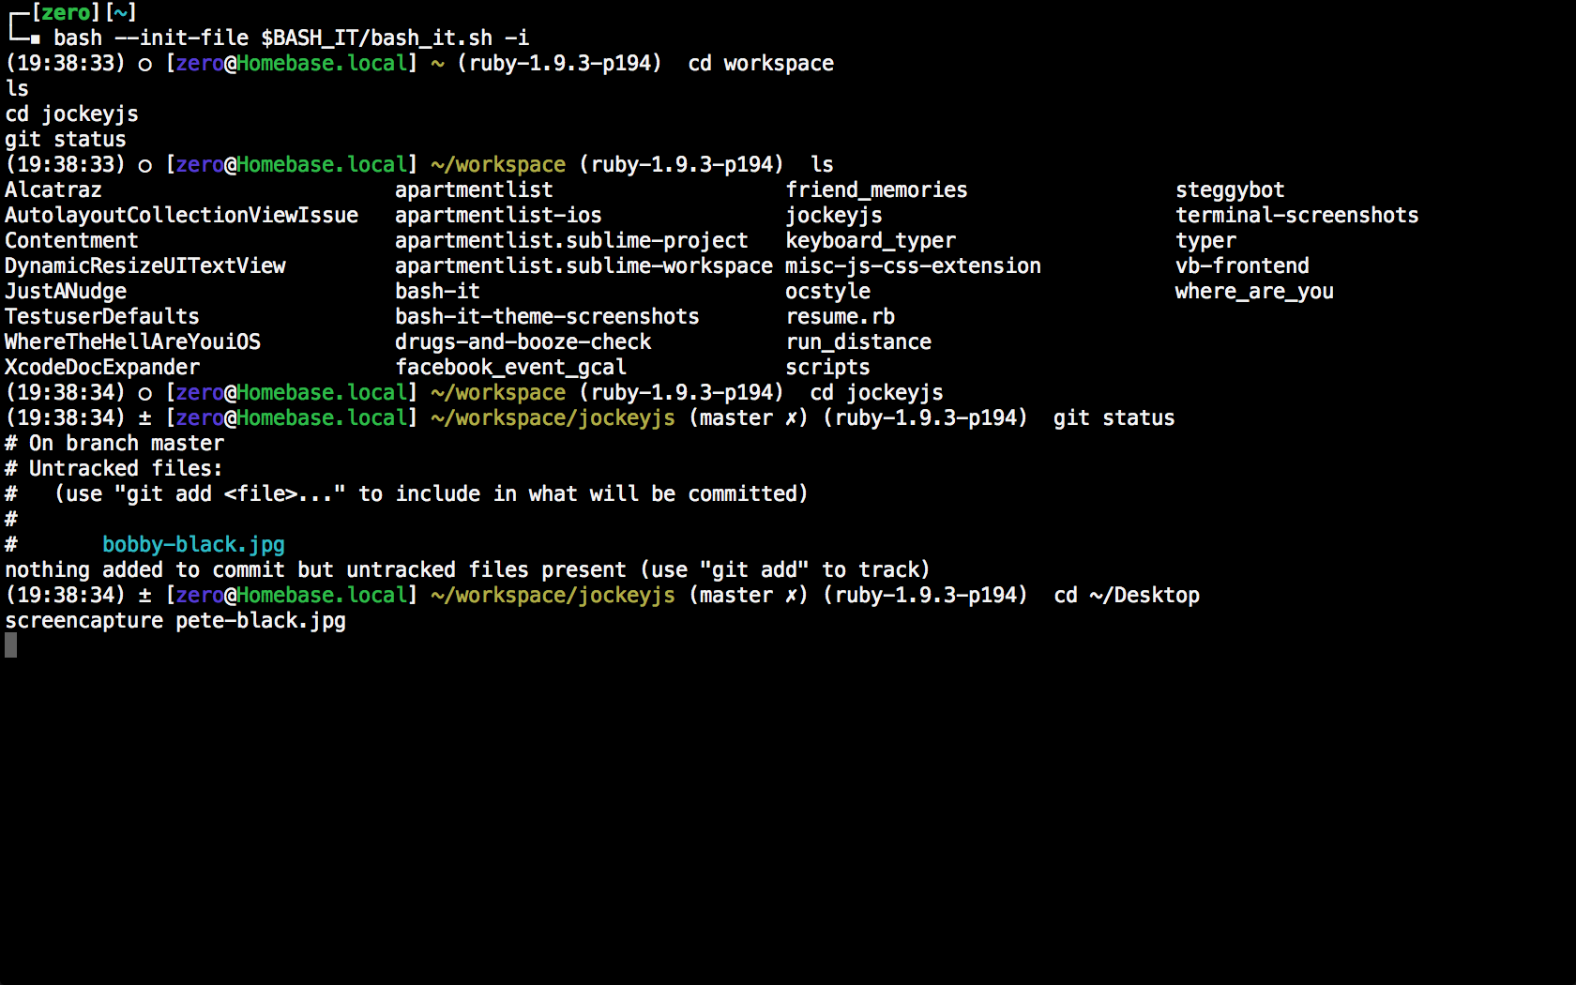1576x985 pixels.
Task: Click the bobby-black.jpg untracked file name
Action: pos(193,544)
